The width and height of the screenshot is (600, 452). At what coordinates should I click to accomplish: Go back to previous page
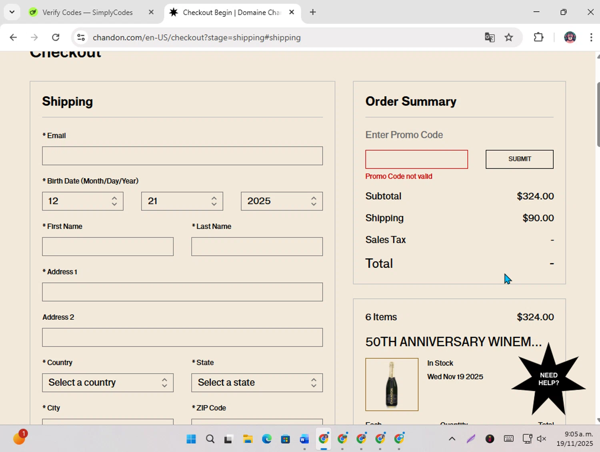coord(13,37)
